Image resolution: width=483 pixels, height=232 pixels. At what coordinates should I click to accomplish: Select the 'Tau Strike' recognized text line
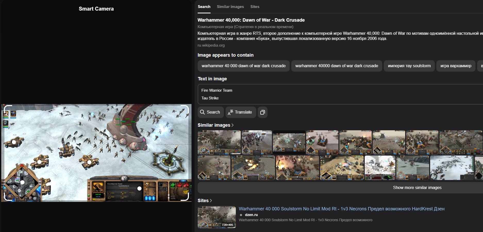click(210, 98)
